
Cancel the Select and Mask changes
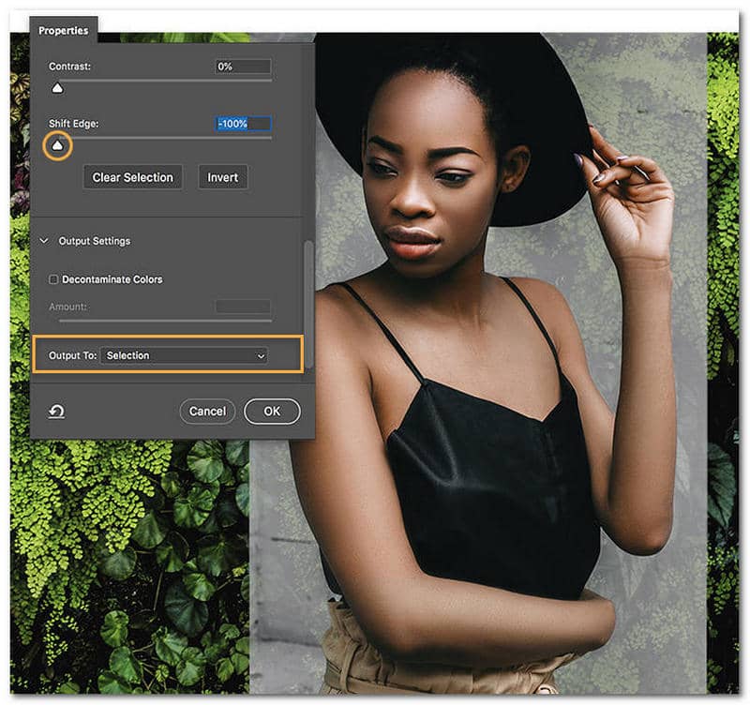pyautogui.click(x=207, y=411)
